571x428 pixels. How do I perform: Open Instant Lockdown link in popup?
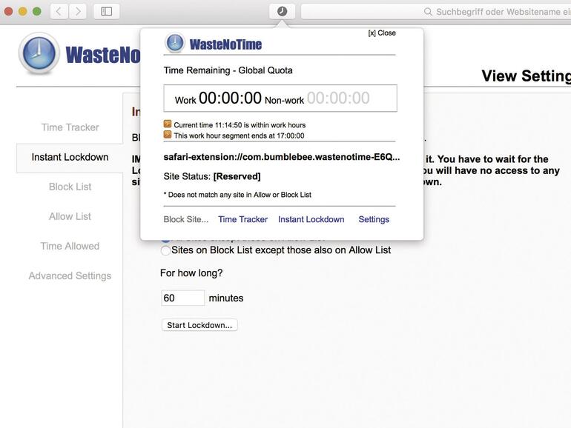coord(311,219)
